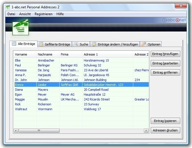
Task: Click the Hauptstraße 12 address cell
Action: (95, 94)
